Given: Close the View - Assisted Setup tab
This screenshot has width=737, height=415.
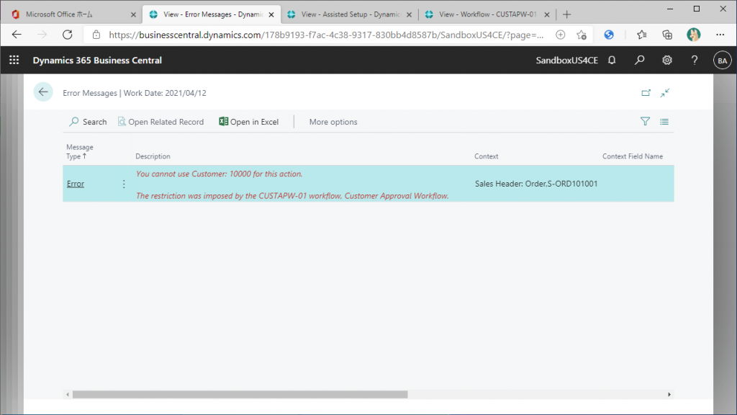Looking at the screenshot, I should coord(409,14).
